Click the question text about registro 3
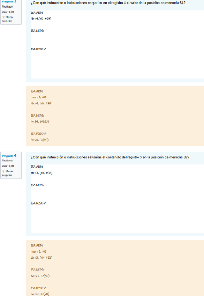The height and width of the screenshot is (296, 204). (x=110, y=157)
